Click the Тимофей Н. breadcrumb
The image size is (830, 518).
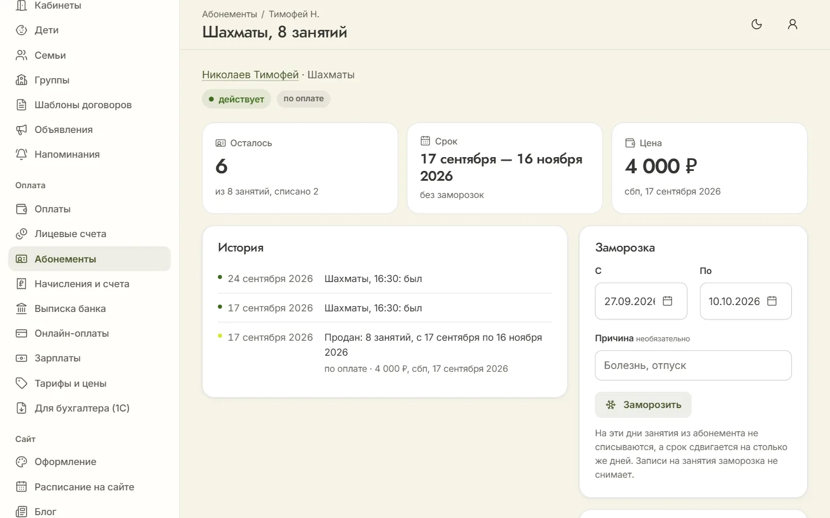point(294,14)
